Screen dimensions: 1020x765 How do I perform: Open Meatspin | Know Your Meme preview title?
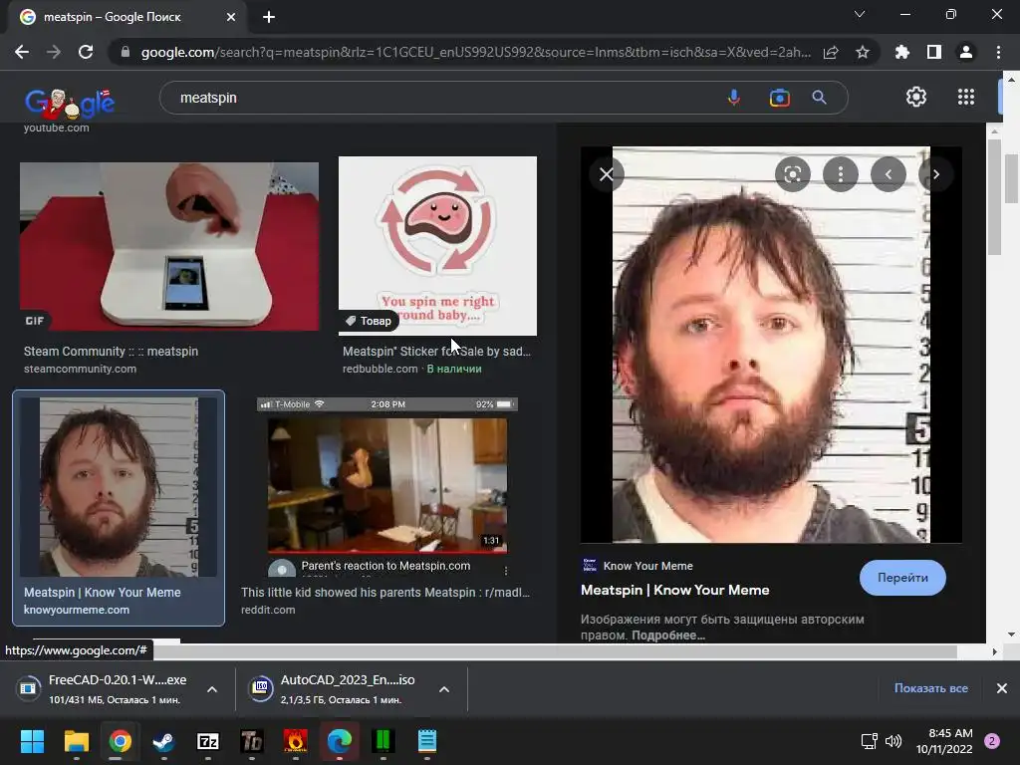coord(675,590)
